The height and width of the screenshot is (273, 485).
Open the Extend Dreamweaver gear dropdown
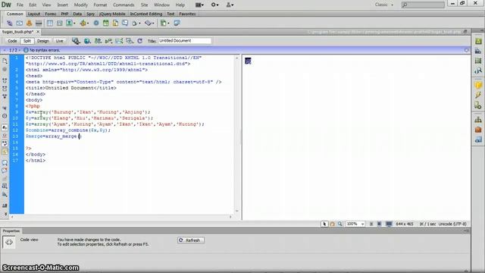[214, 5]
